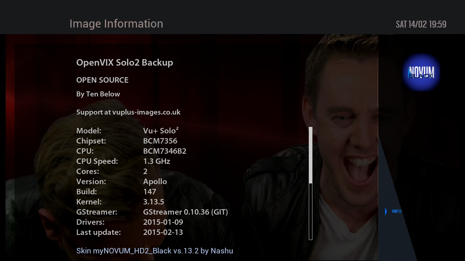The width and height of the screenshot is (465, 261).
Task: Click the OPEN SOURCE text
Action: tap(102, 80)
